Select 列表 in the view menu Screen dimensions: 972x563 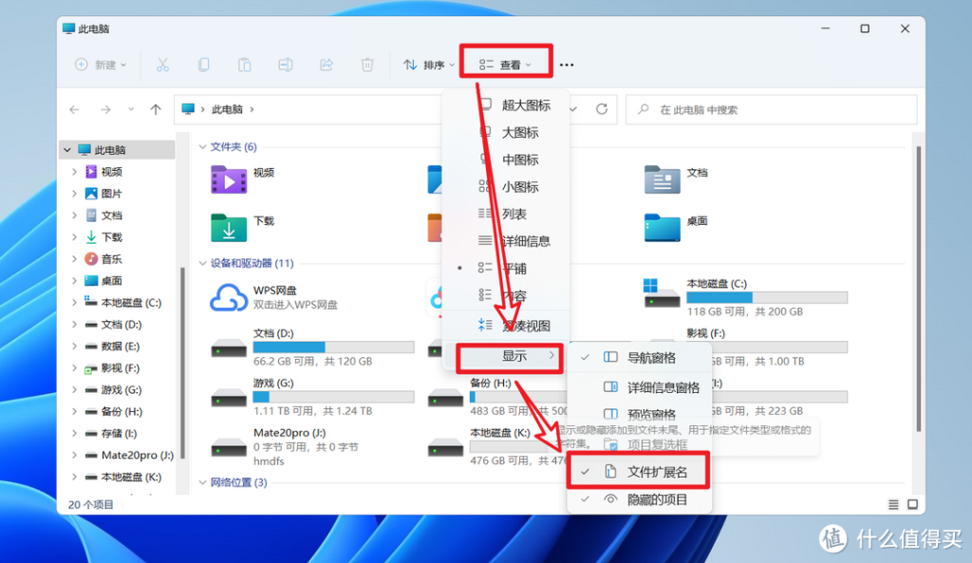(506, 214)
